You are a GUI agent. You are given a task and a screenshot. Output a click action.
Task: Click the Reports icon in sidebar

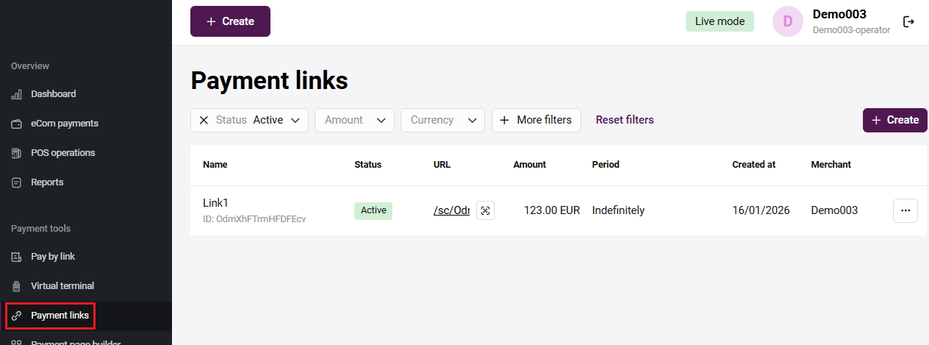(x=16, y=182)
